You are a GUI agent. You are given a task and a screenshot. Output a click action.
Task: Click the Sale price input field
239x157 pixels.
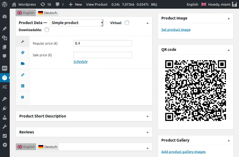tap(103, 55)
